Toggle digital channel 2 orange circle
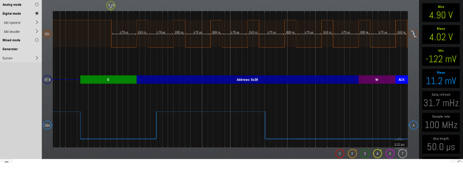463x172 pixels. pos(352,154)
